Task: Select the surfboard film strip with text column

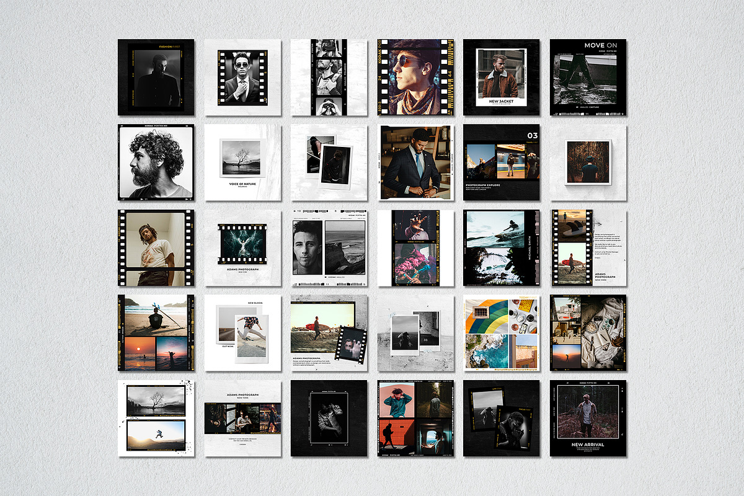Action: click(x=588, y=248)
